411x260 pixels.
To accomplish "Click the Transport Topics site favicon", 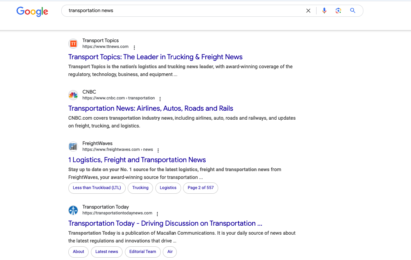I will pyautogui.click(x=73, y=44).
